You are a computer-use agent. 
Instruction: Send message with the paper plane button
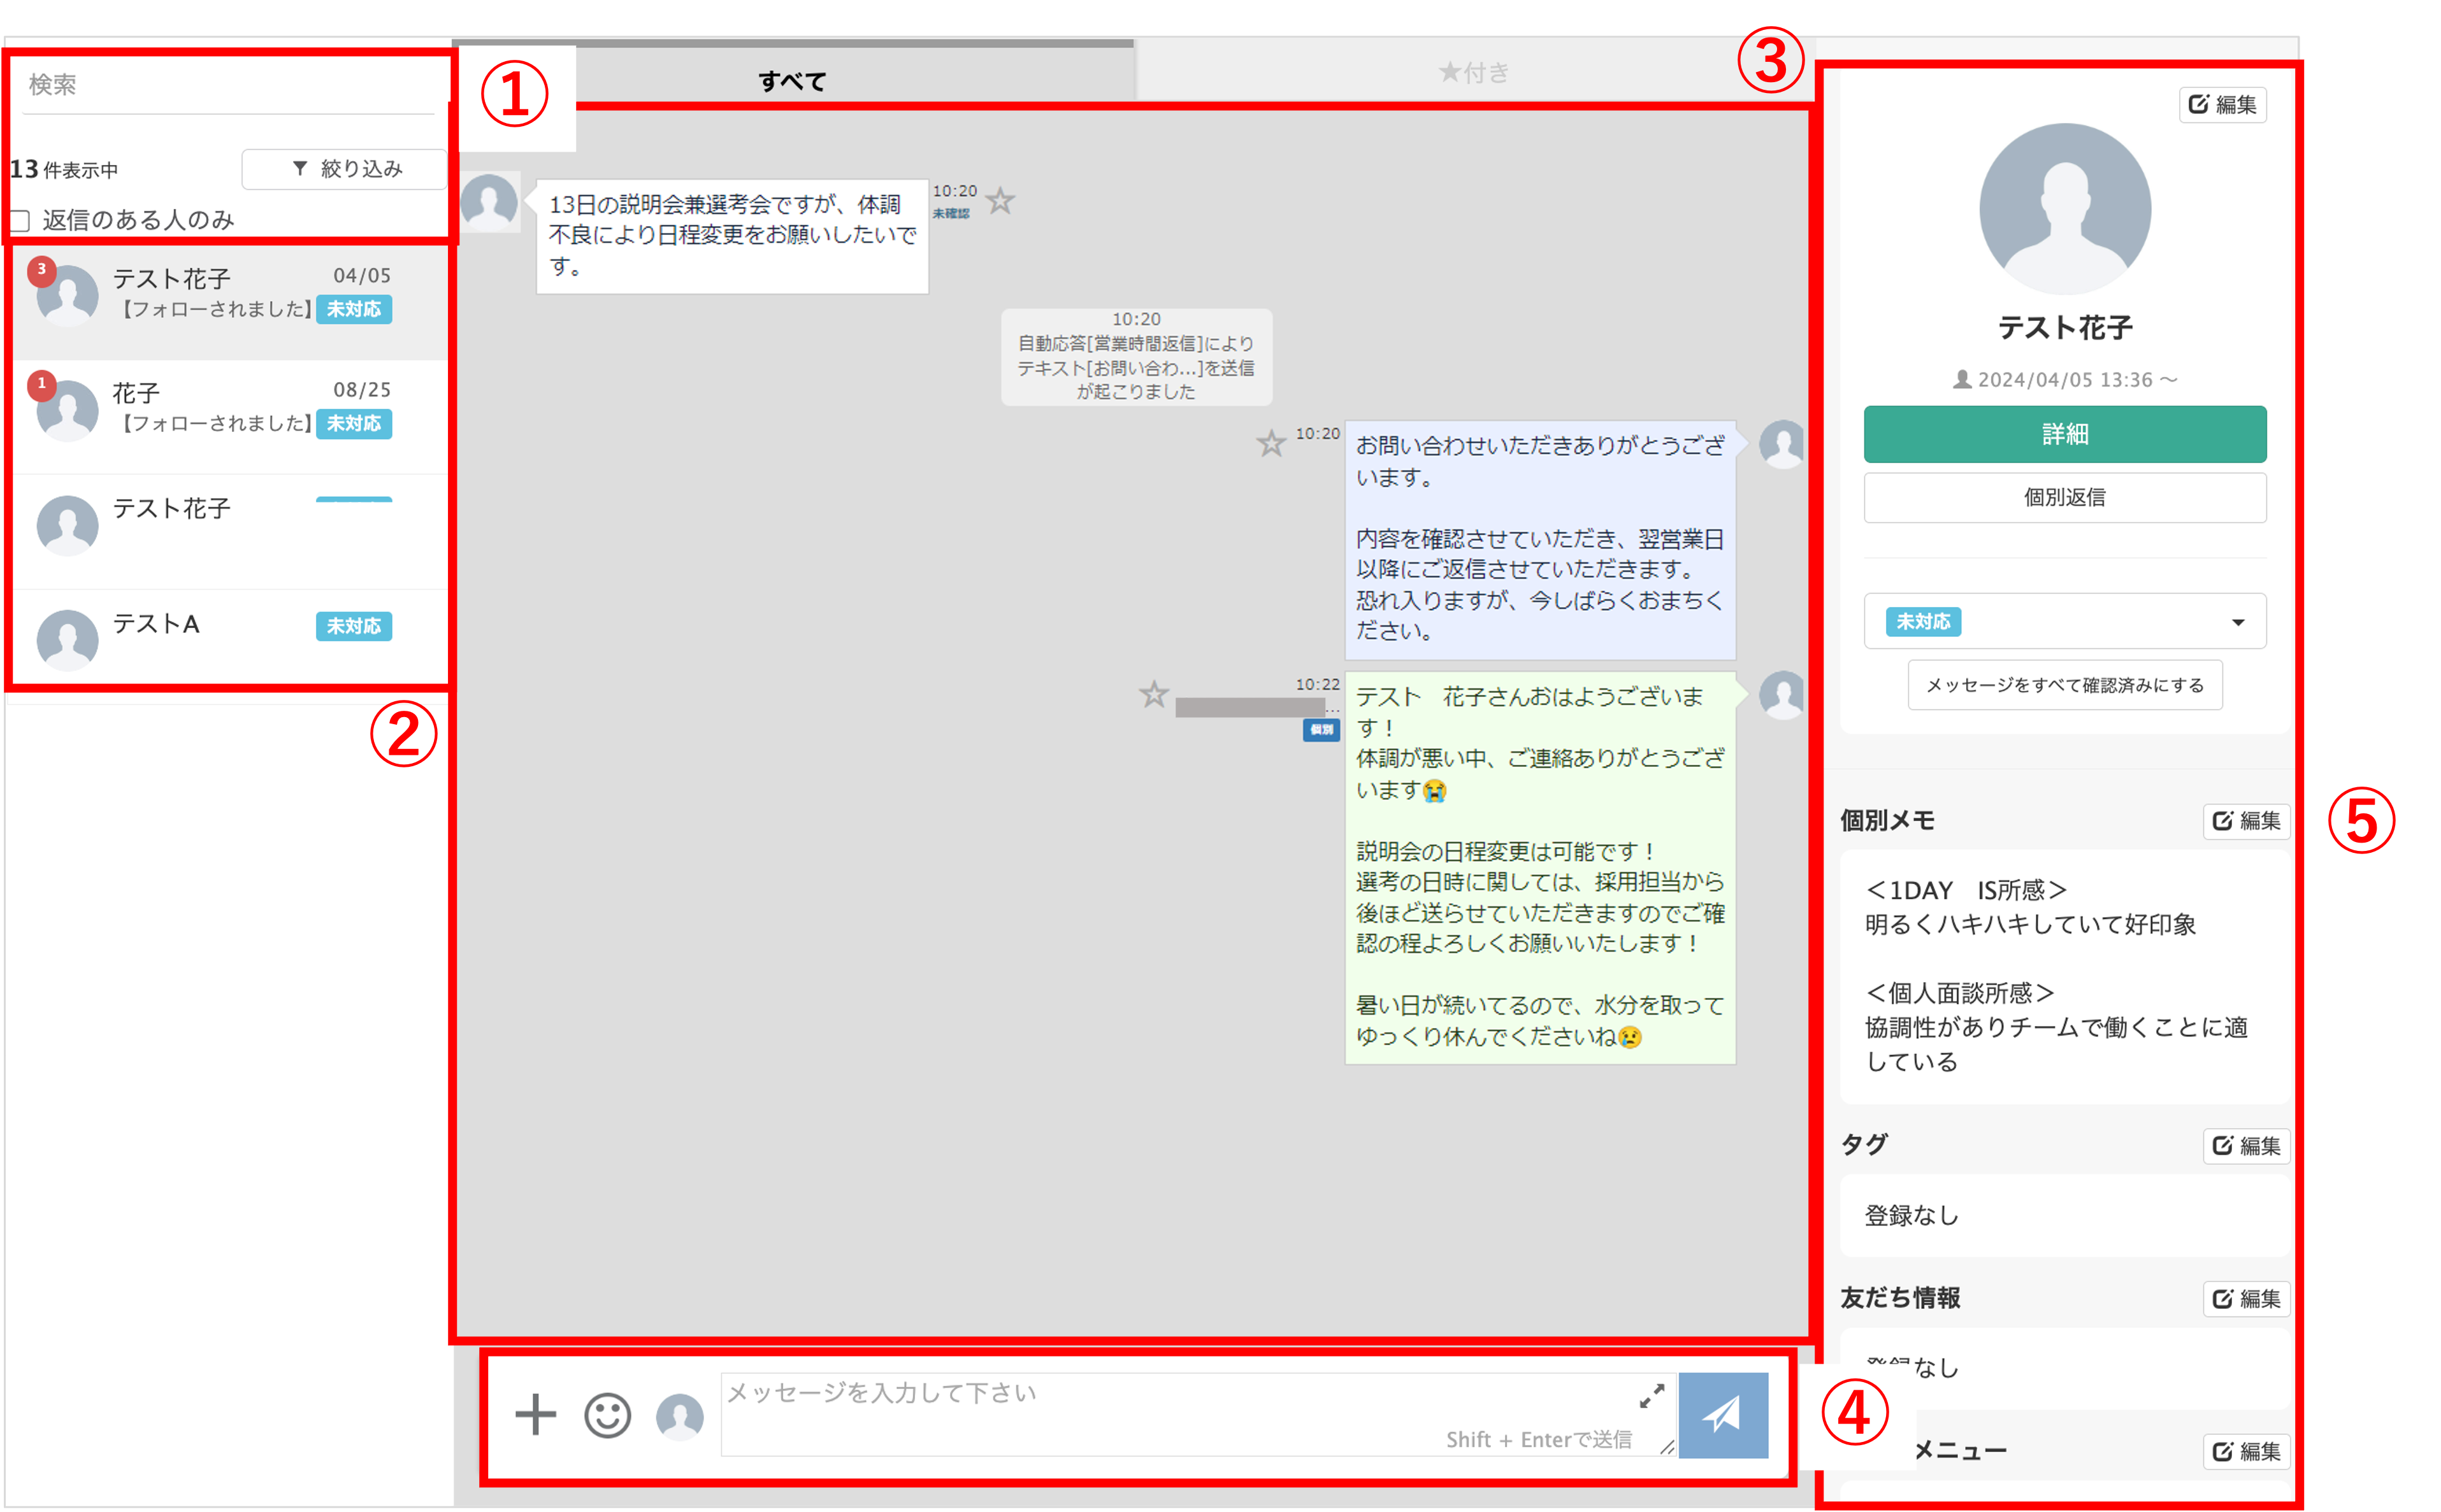(1723, 1415)
